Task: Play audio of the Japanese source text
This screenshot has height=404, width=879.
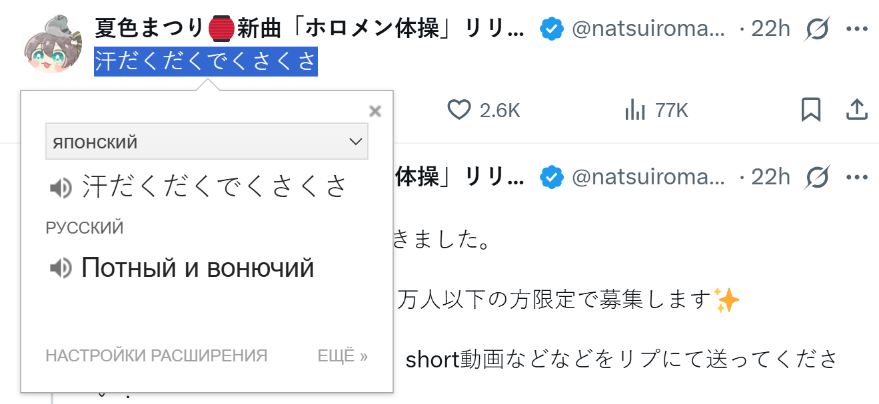Action: tap(61, 188)
